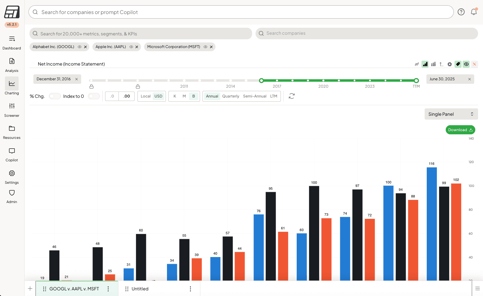Select Quarterly period option
This screenshot has height=296, width=483.
[231, 96]
